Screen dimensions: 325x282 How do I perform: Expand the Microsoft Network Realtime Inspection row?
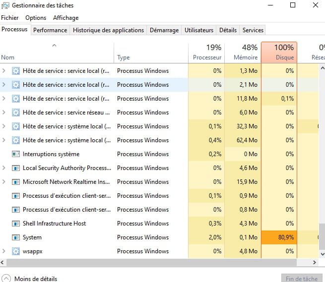4,182
